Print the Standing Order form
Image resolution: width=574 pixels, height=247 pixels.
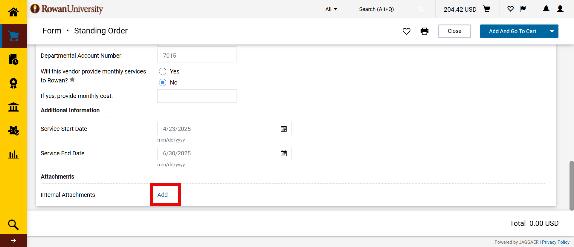424,31
